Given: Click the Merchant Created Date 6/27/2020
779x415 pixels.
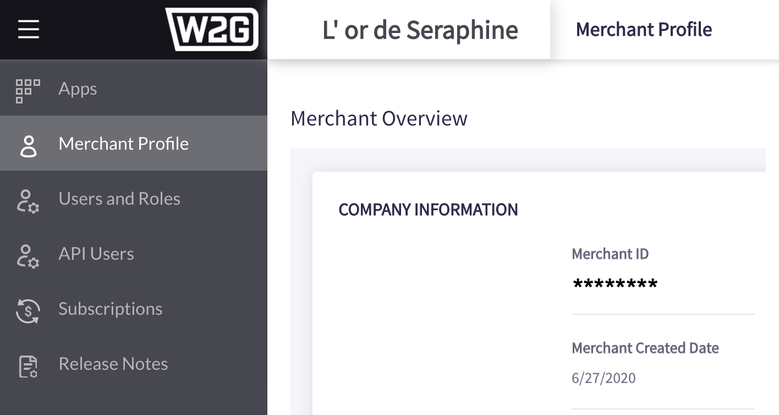Looking at the screenshot, I should [x=604, y=378].
